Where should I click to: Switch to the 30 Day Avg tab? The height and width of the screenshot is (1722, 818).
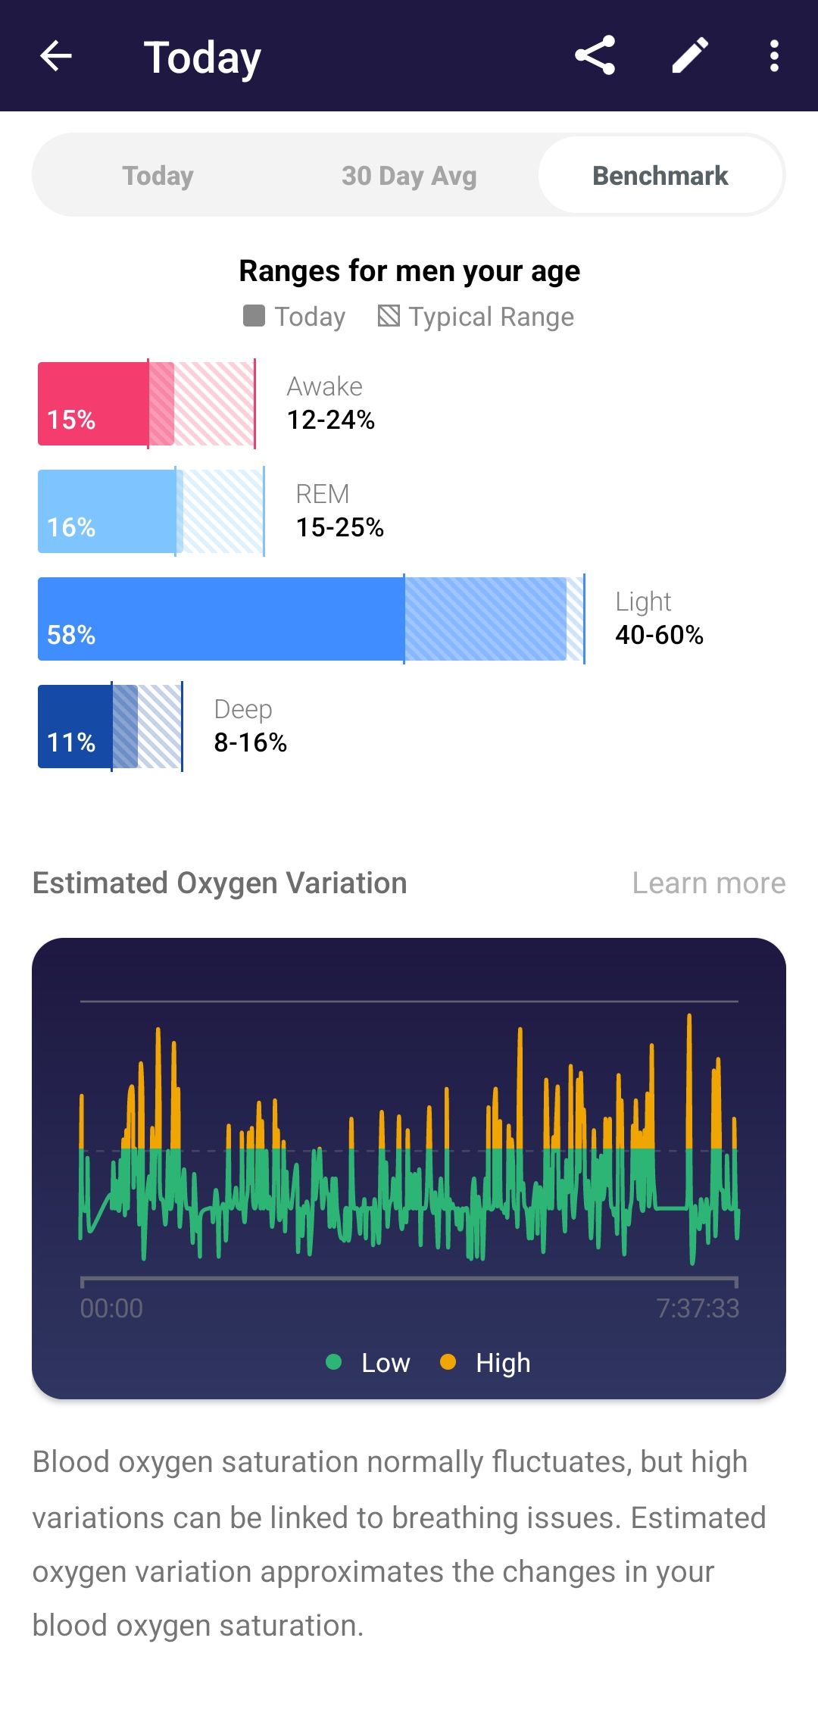point(409,176)
